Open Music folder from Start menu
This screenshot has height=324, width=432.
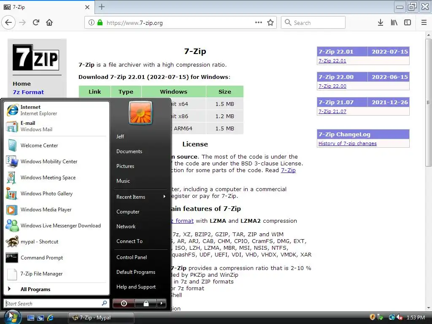(x=140, y=181)
